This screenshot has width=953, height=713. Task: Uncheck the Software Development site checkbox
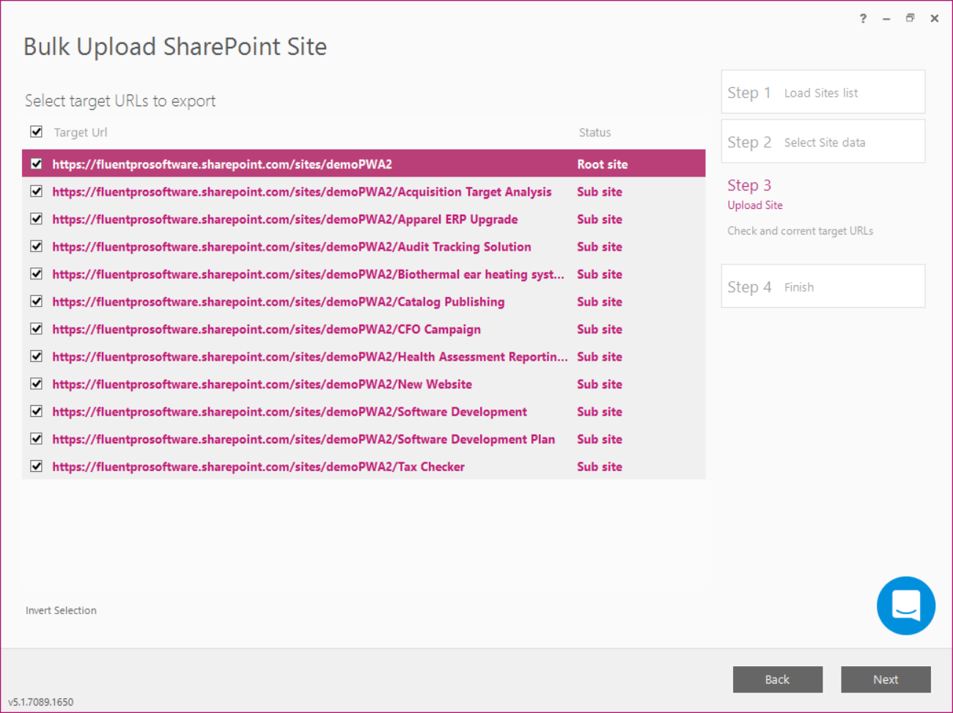click(x=36, y=411)
